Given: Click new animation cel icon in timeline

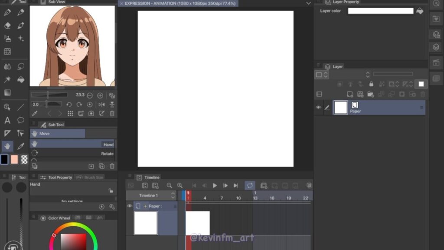Looking at the screenshot, I should pyautogui.click(x=264, y=185).
